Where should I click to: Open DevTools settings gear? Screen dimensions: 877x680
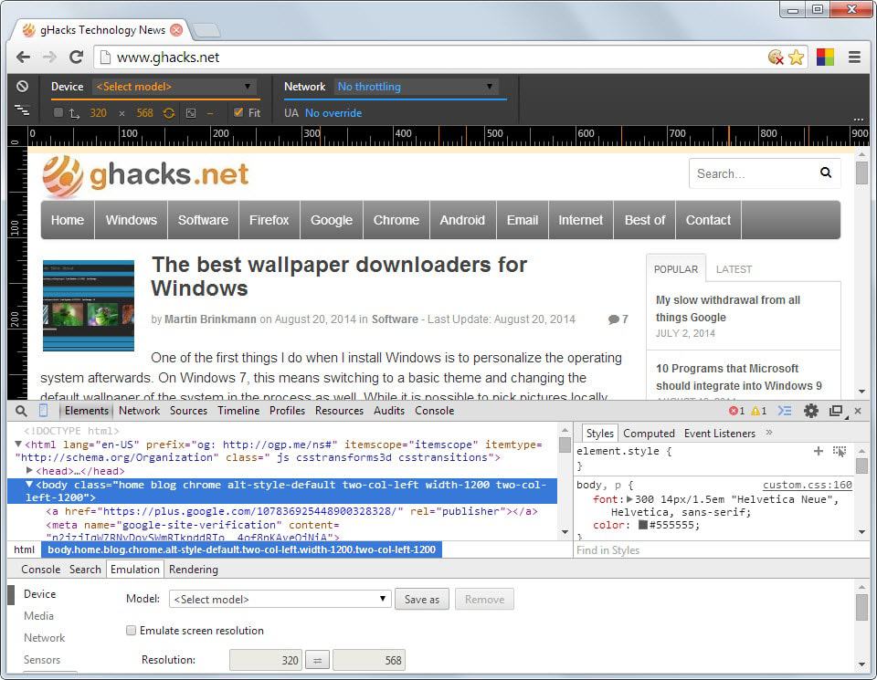(811, 411)
